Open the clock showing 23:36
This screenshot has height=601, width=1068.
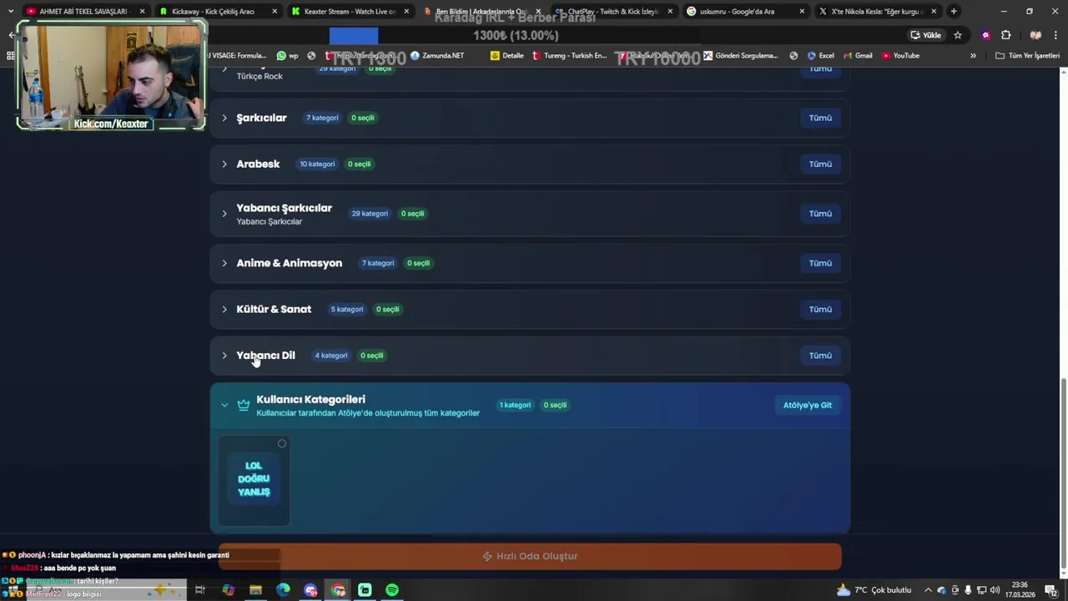coord(1020,590)
